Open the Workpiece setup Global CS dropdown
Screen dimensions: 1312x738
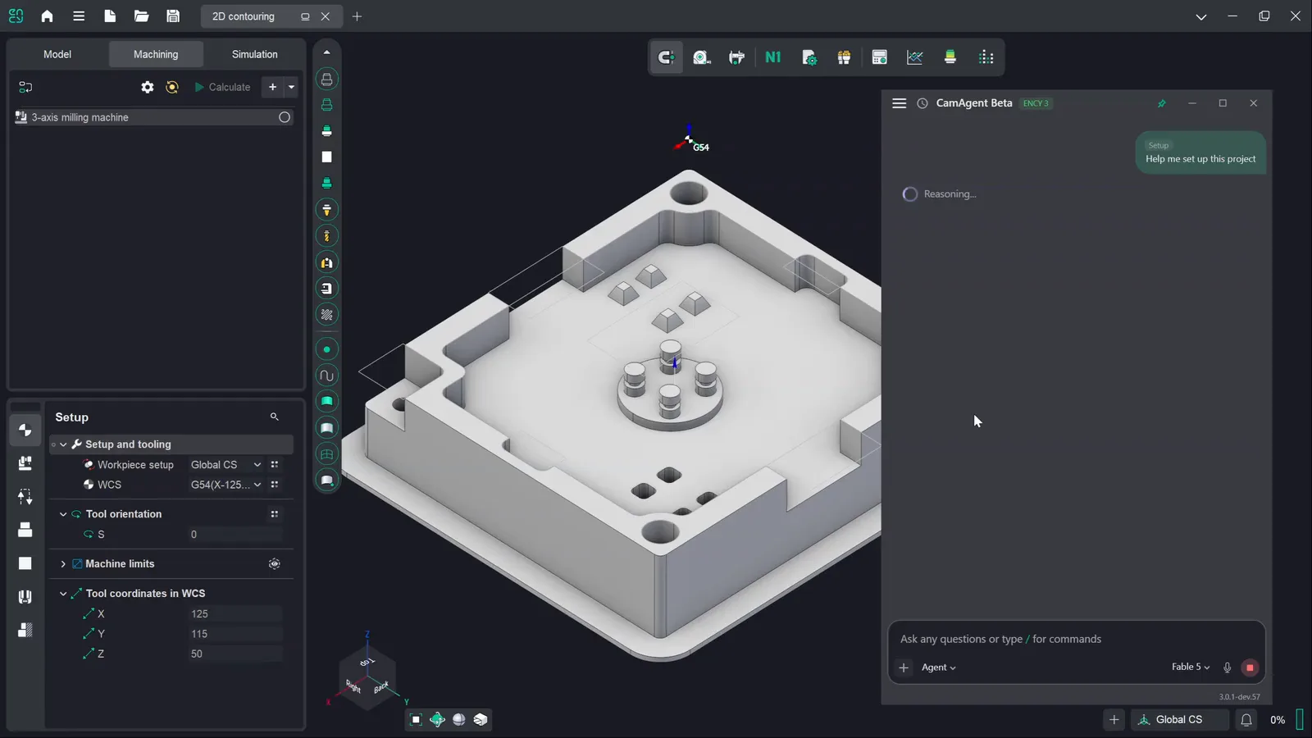tap(225, 465)
